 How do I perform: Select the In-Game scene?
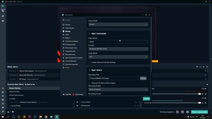[x=12, y=99]
